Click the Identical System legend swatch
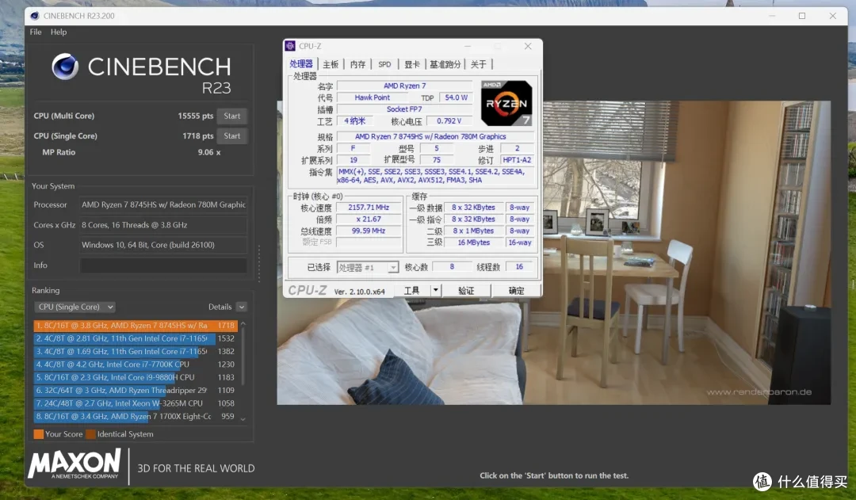Viewport: 856px width, 500px height. [x=90, y=434]
